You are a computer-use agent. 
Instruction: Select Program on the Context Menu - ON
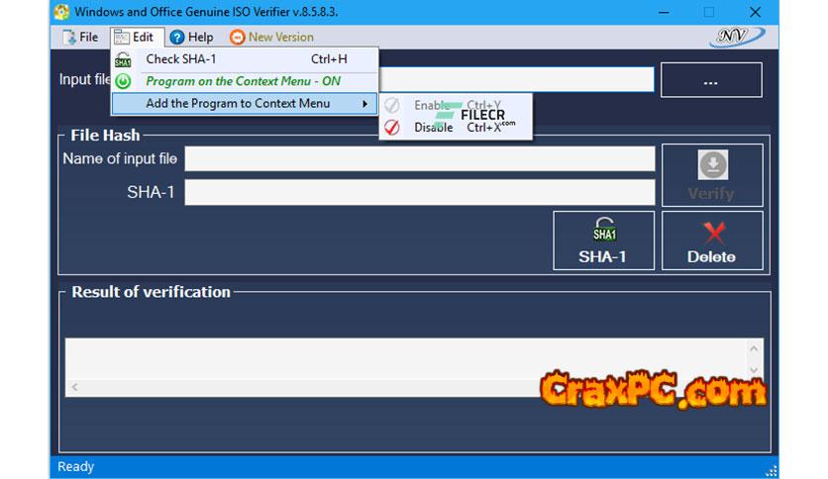click(x=245, y=81)
